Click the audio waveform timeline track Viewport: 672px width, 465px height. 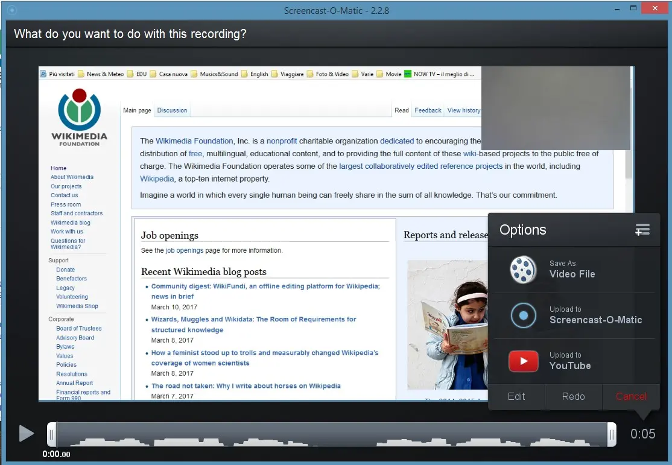(332, 435)
